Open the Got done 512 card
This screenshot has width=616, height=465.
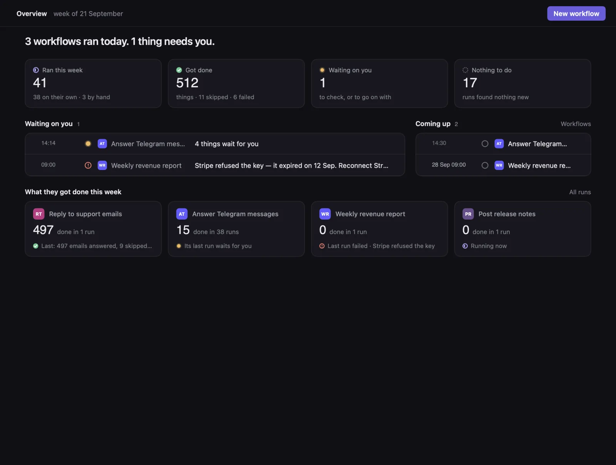(236, 83)
